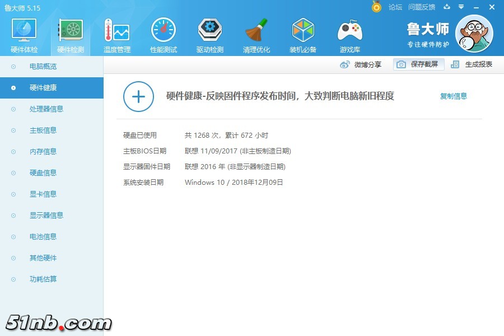Start 清理优化 cleanup optimization
The width and height of the screenshot is (504, 336).
[256, 34]
